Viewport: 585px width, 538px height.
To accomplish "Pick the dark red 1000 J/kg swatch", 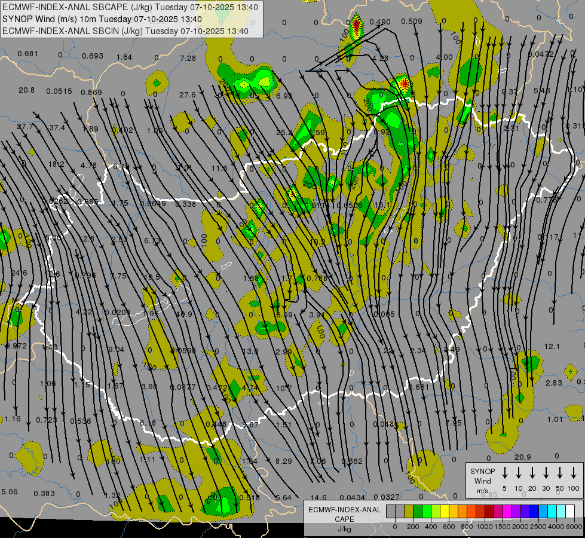I will (x=490, y=511).
